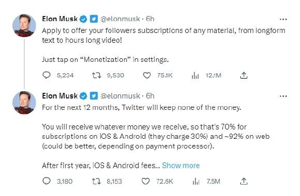Open @elonmusk handle on second tweet
Screen dimensions: 300x196
click(120, 96)
